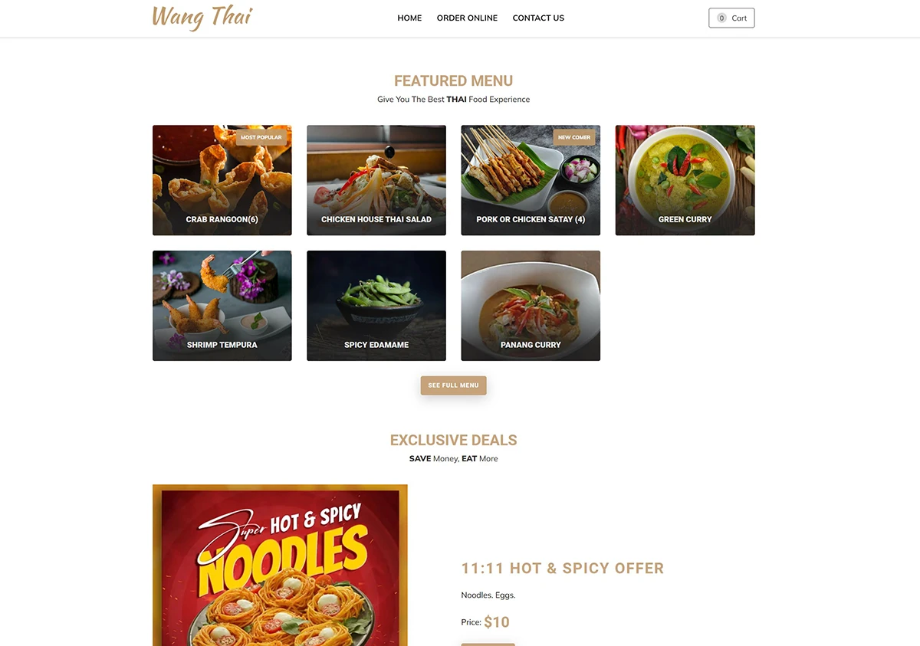The image size is (920, 646).
Task: Open the Shrimp Tempura card
Action: (x=222, y=306)
